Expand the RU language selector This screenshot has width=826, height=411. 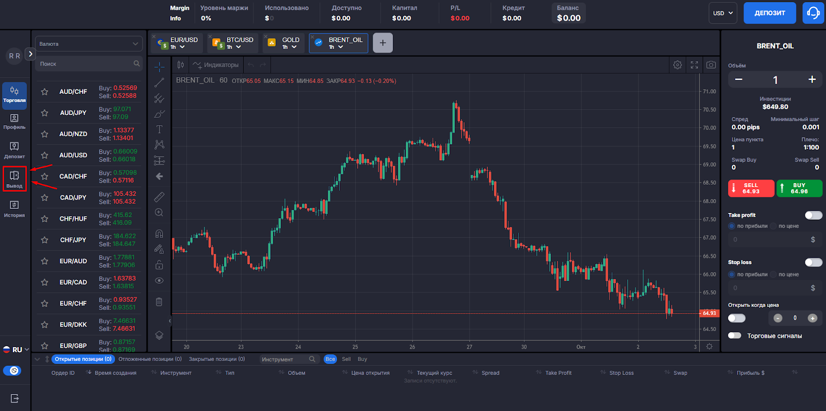point(16,350)
